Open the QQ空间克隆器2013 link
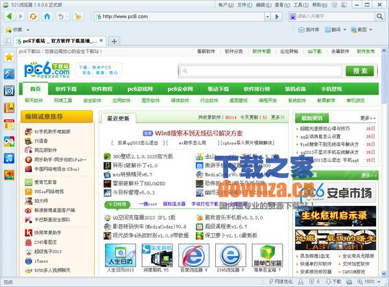 (144, 218)
